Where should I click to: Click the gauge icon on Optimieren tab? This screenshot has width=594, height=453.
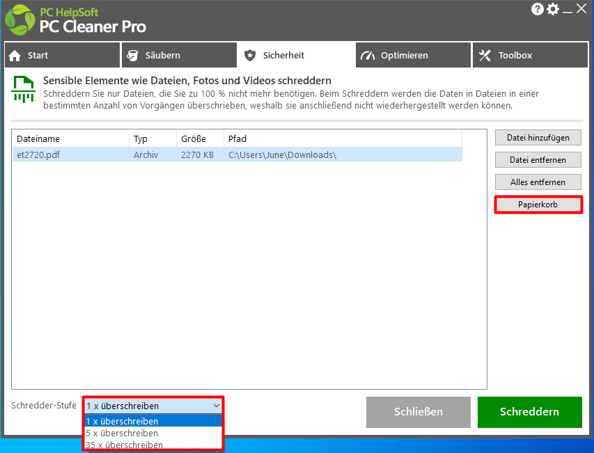click(368, 56)
